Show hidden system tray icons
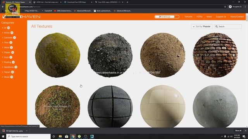 click(x=222, y=136)
